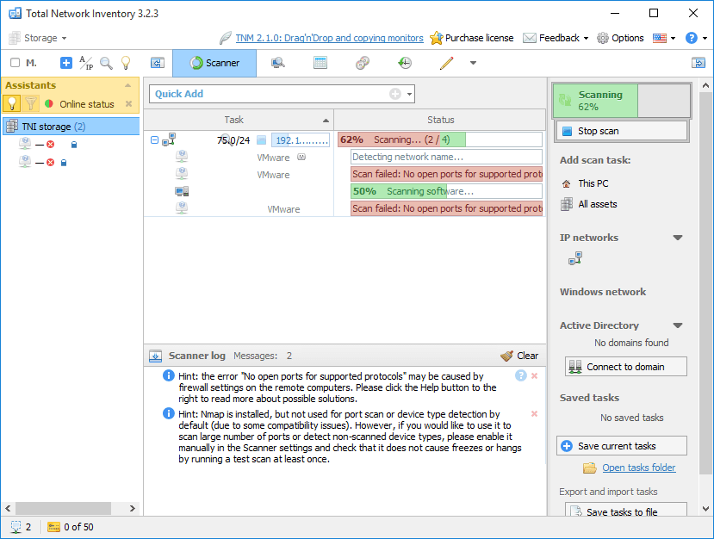Click Connect to domain
Image resolution: width=714 pixels, height=539 pixels.
pos(625,367)
